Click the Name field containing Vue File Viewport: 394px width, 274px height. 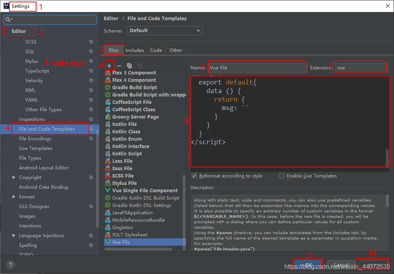click(257, 68)
